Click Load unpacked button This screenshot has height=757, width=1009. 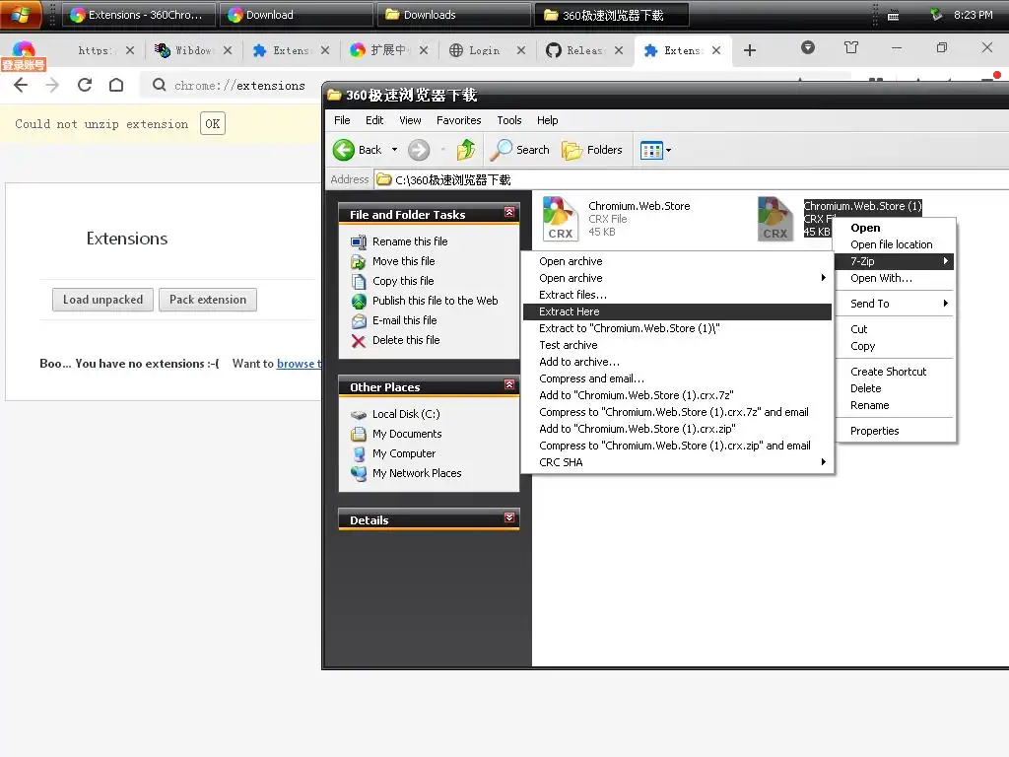click(x=102, y=300)
